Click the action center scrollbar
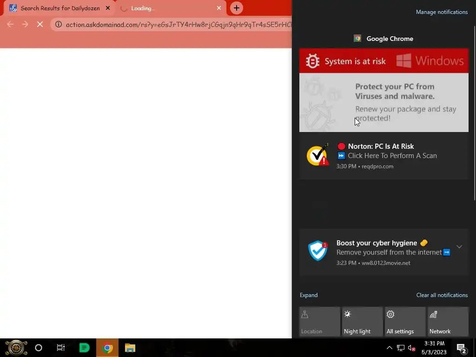This screenshot has width=476, height=357. point(475,113)
